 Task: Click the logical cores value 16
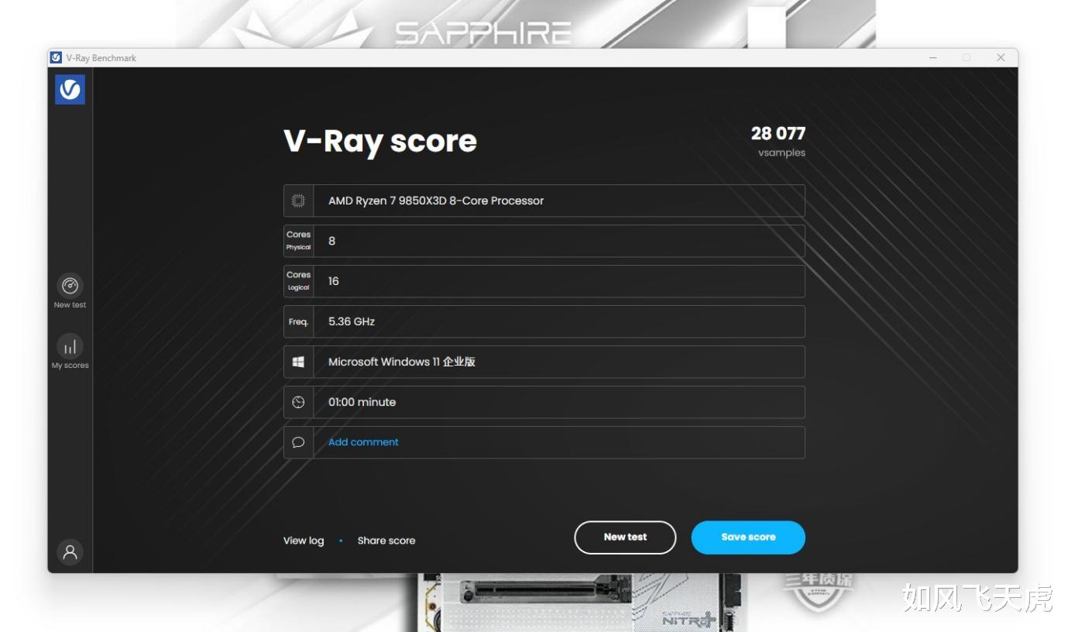pos(334,281)
